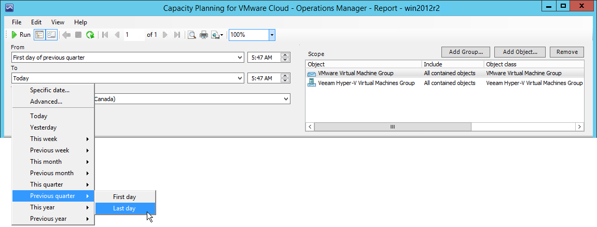Open the time zone dropdown ending Canada)

(x=286, y=99)
